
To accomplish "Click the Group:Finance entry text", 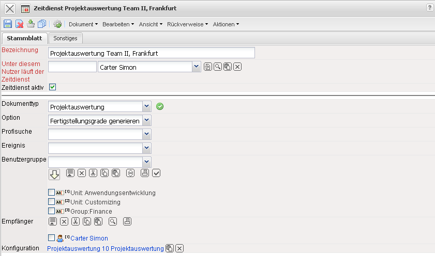I will (91, 212).
